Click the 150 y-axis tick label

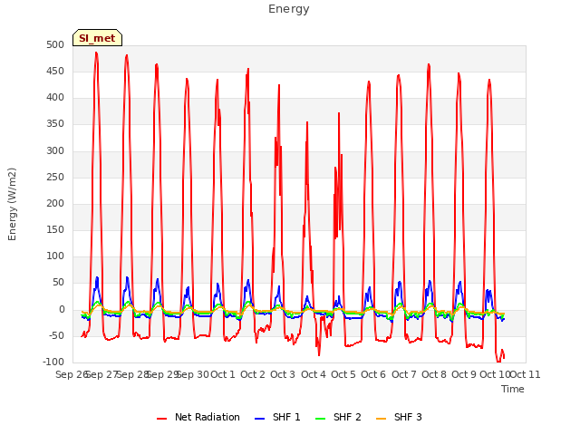(55, 229)
